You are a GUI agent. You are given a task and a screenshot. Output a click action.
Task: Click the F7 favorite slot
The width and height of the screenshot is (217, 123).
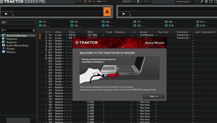(x=139, y=22)
